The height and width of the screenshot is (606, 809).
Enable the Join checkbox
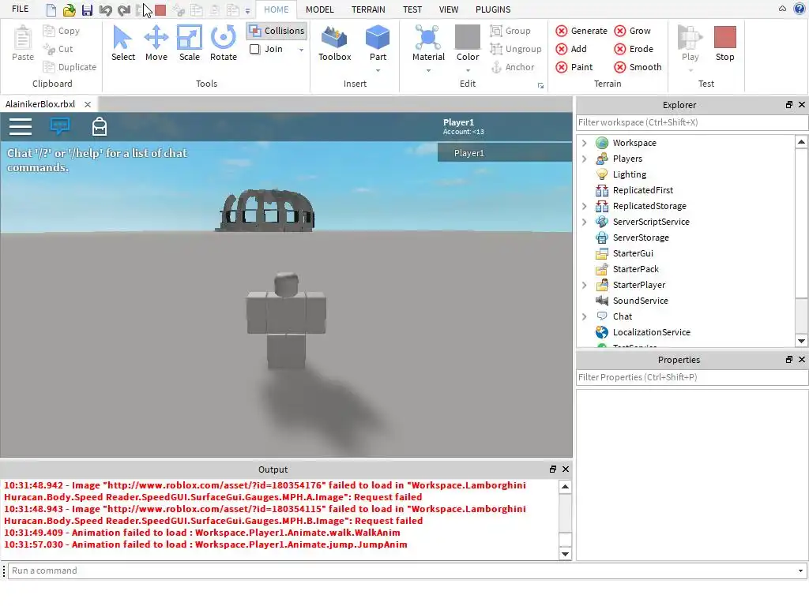click(255, 49)
